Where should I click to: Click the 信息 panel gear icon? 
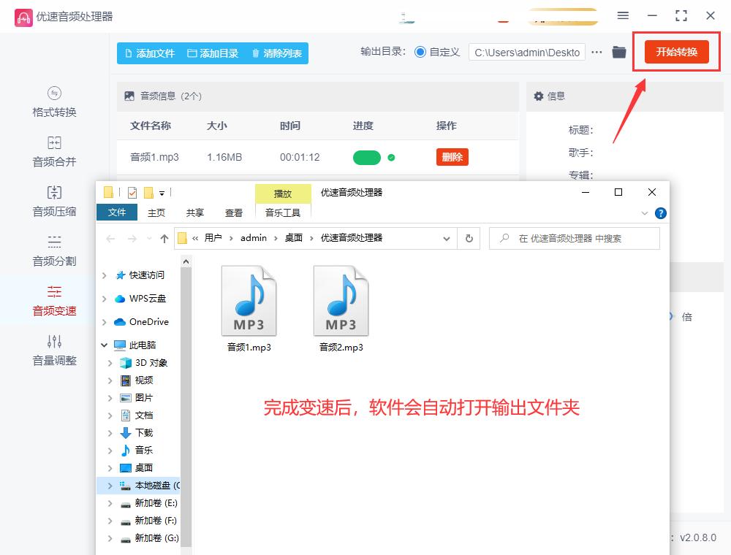tap(539, 96)
